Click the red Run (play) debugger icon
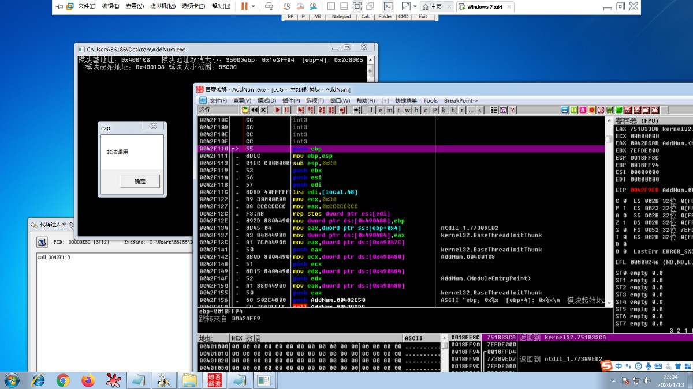The image size is (693, 389). [x=278, y=110]
